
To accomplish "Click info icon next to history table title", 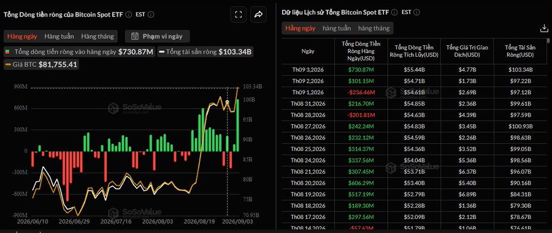I will (394, 12).
